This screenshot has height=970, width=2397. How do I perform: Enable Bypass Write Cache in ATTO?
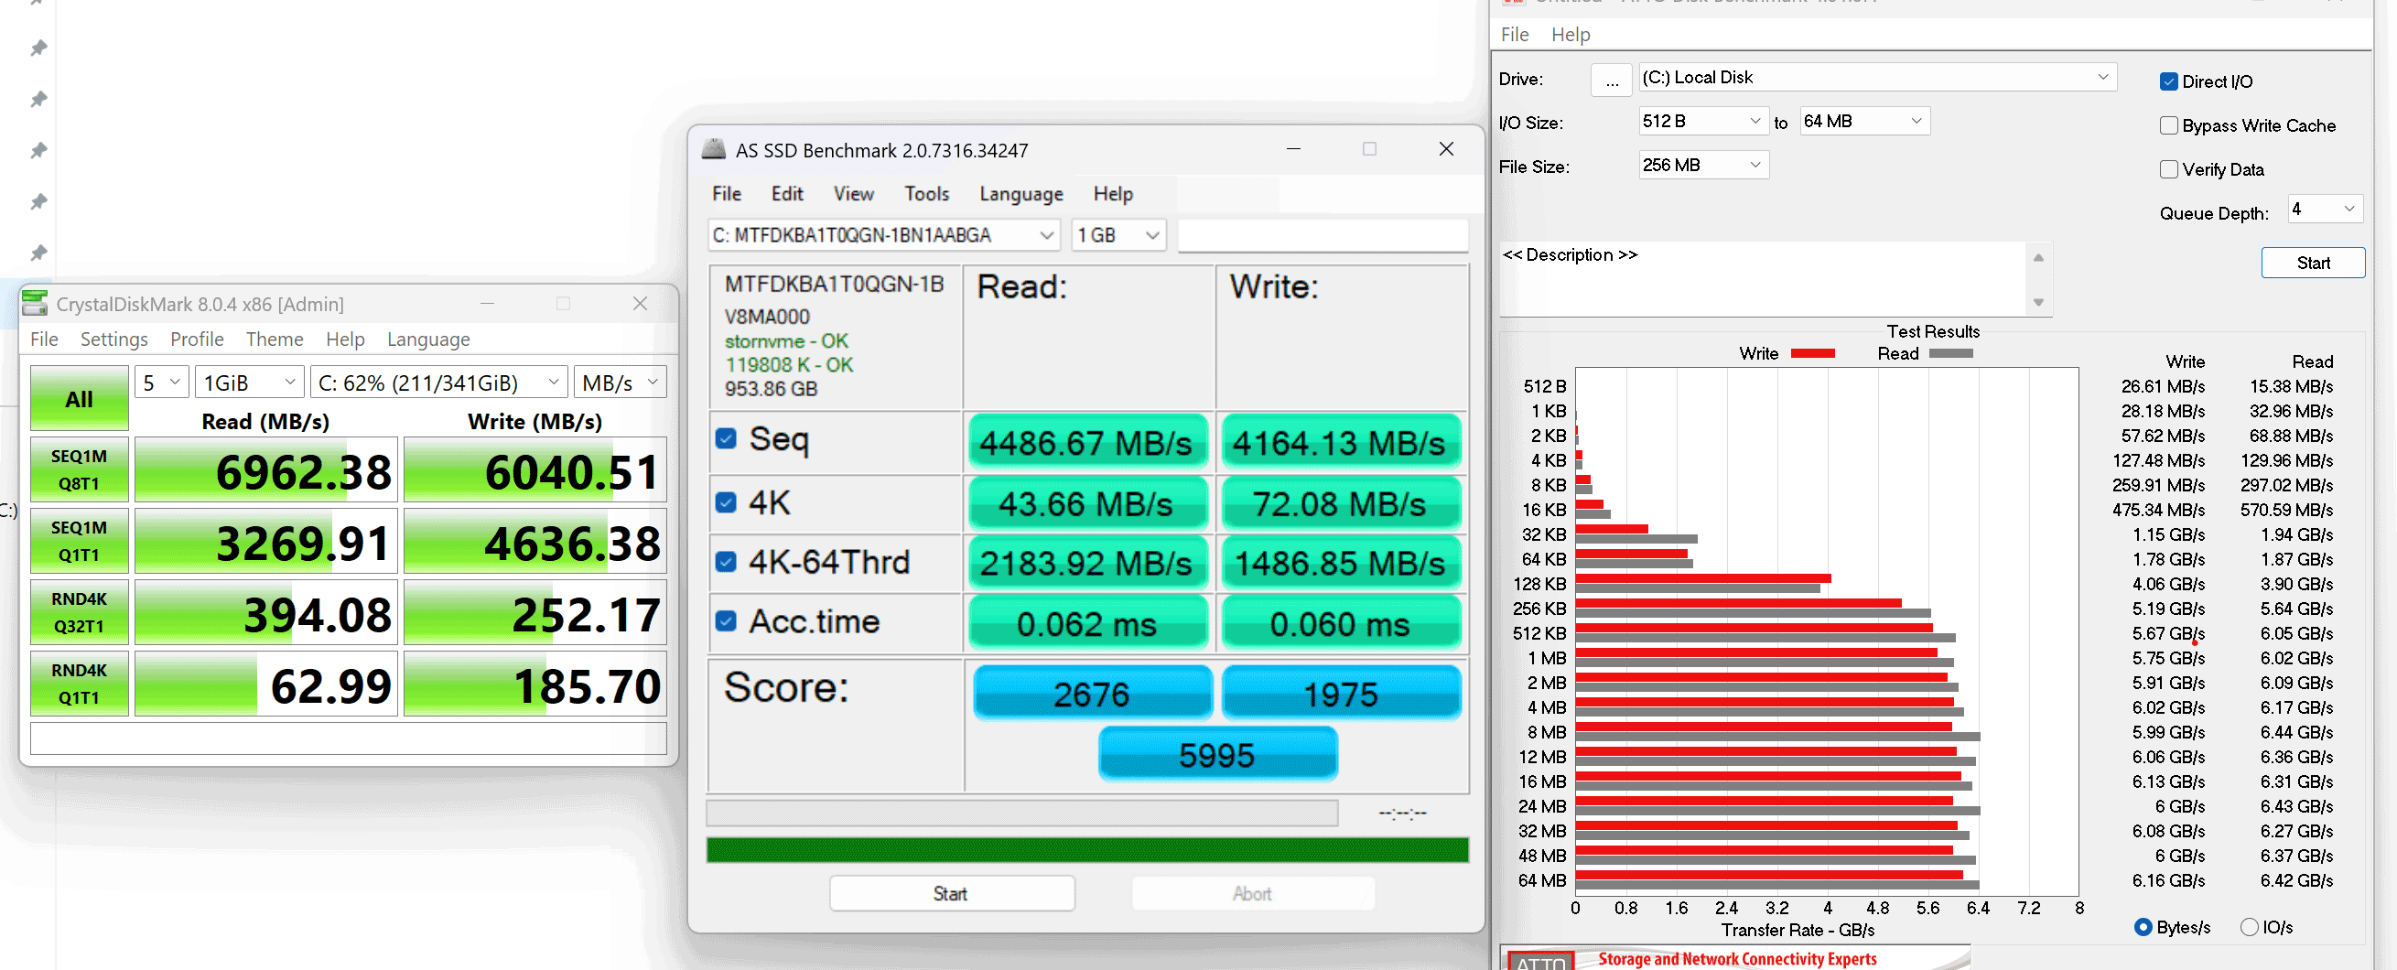coord(2169,124)
